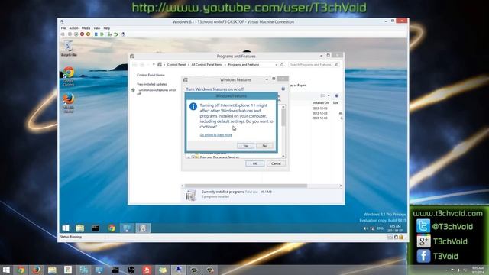Select the Recycle Bin desktop icon in the VM
This screenshot has height=275, width=489.
pos(69,48)
